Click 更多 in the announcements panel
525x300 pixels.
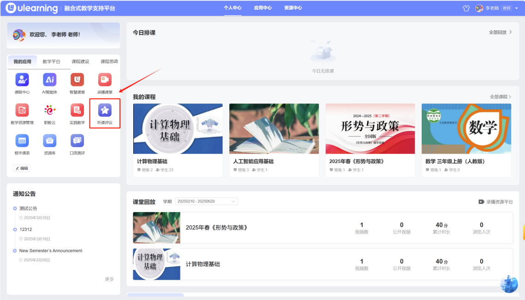click(x=109, y=279)
